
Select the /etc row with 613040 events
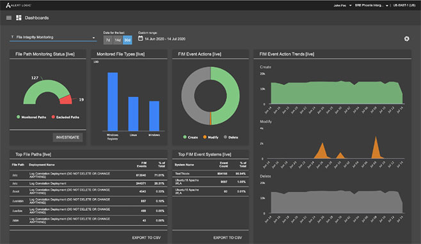tap(88, 175)
